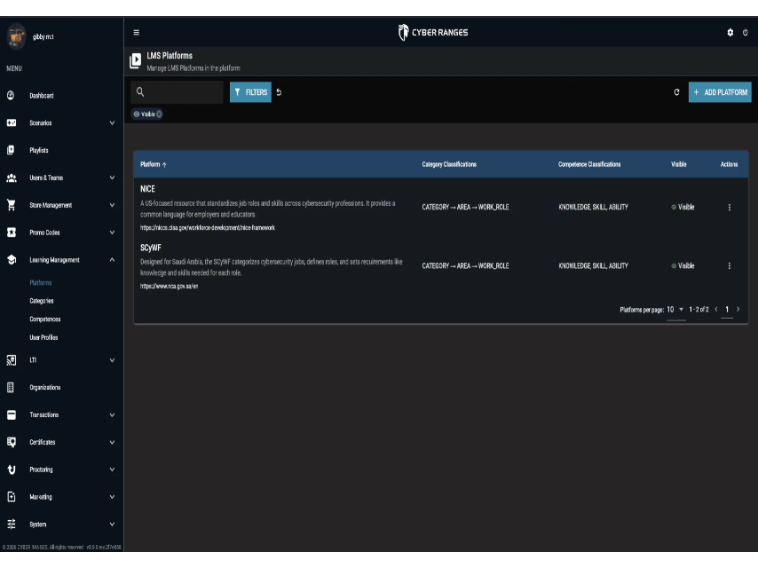Open actions menu for SCyWF row
The width and height of the screenshot is (758, 568).
coord(729,265)
